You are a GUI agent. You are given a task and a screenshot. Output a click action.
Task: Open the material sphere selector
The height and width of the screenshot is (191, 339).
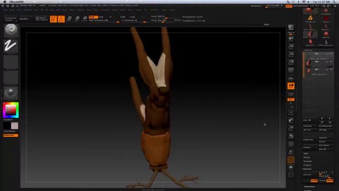point(11,93)
